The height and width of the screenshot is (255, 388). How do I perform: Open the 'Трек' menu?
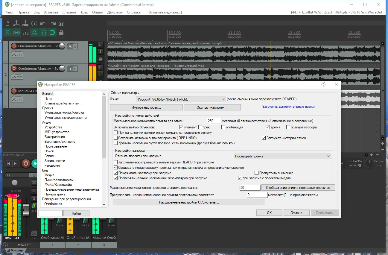pos(84,12)
